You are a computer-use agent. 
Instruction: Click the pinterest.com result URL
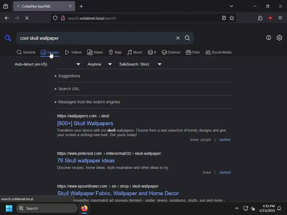(109, 153)
